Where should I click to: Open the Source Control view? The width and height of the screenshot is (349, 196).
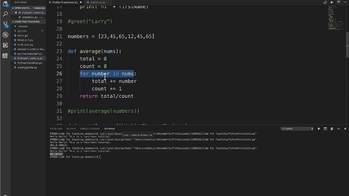pyautogui.click(x=5, y=24)
